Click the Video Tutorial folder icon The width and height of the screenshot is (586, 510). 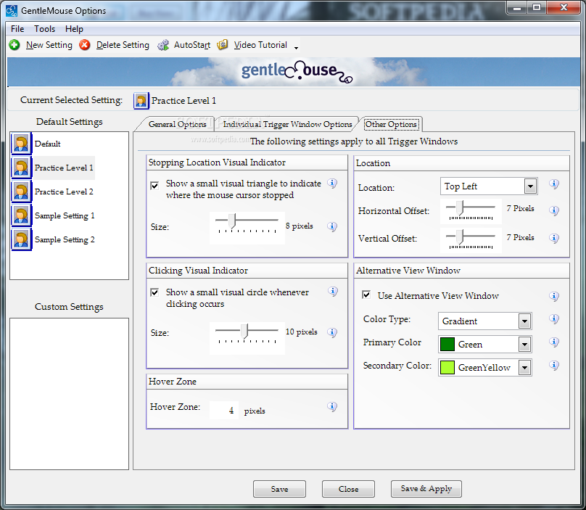click(x=223, y=45)
